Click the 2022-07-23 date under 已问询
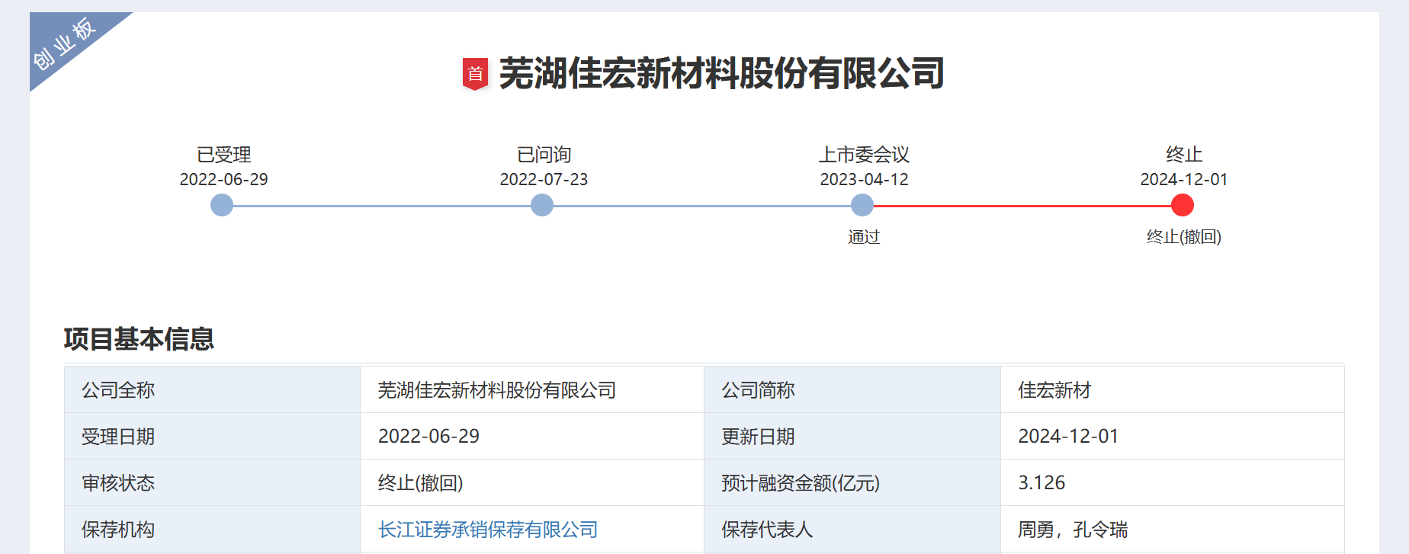The width and height of the screenshot is (1409, 554). point(544,179)
